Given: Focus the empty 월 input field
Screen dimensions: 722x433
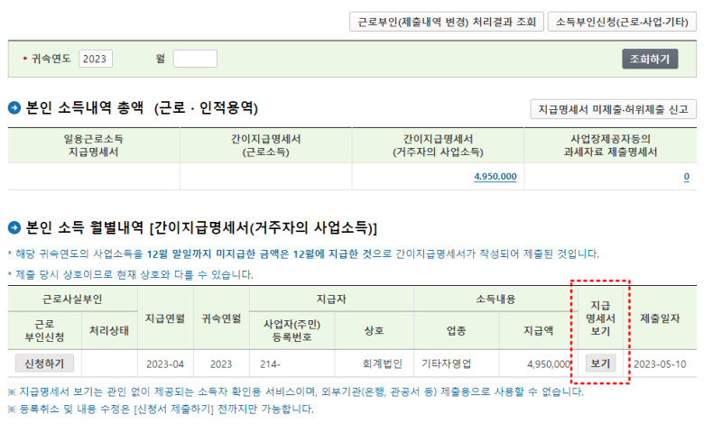Looking at the screenshot, I should (195, 59).
